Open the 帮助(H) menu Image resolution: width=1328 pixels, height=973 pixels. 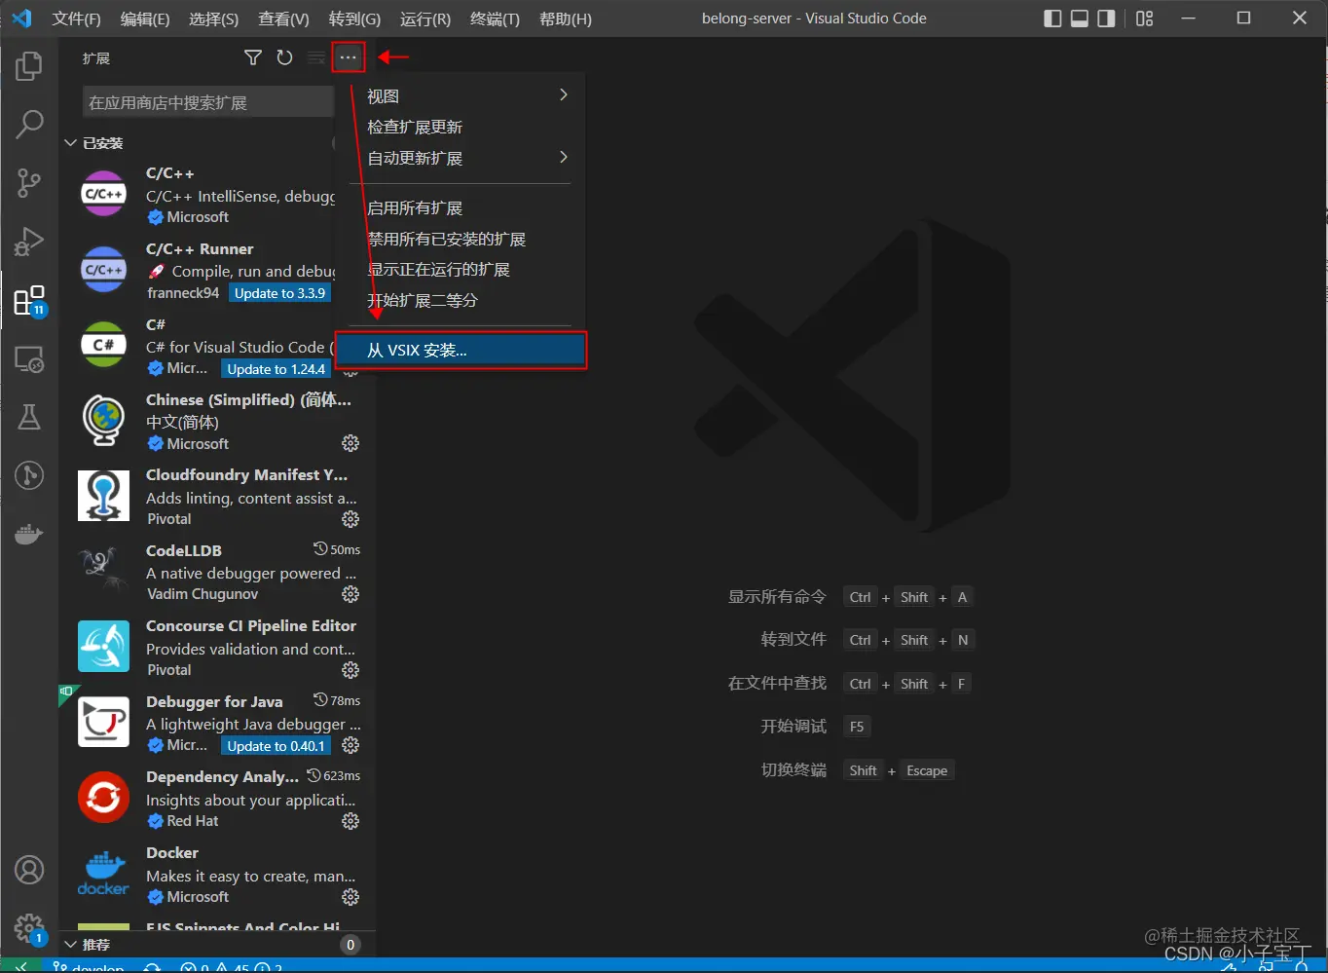pos(565,19)
